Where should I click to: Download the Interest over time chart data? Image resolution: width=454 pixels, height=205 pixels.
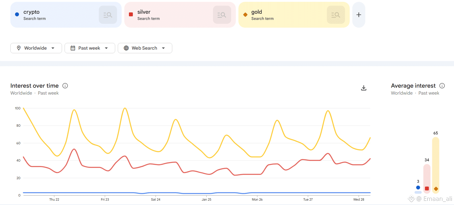pyautogui.click(x=364, y=88)
